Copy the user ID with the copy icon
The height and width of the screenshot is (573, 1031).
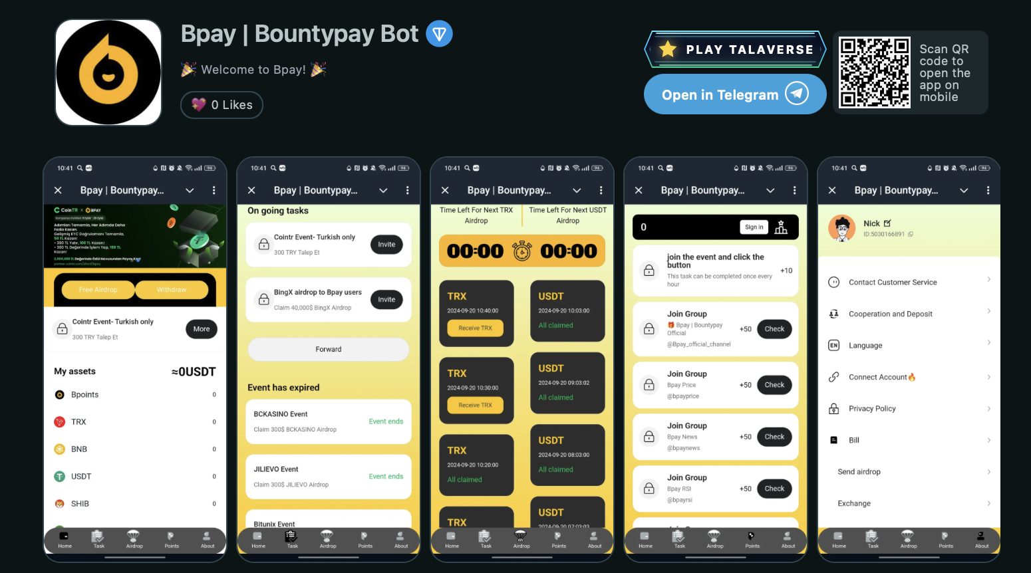click(911, 234)
